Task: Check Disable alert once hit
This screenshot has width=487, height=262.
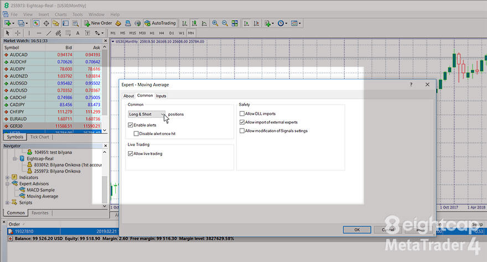Action: (136, 134)
